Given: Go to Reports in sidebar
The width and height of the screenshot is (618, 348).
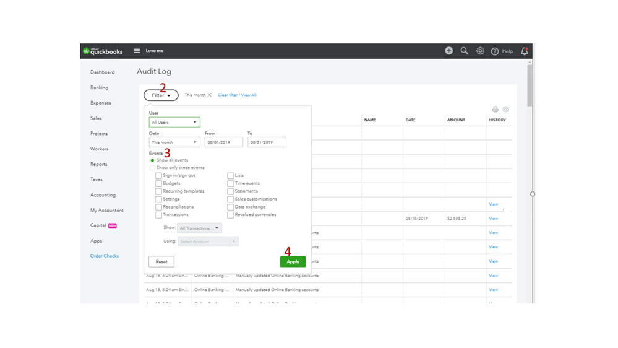Looking at the screenshot, I should pos(98,164).
